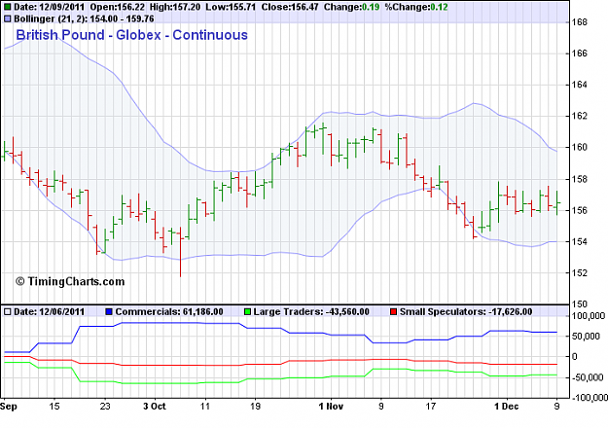Screen dimensions: 608x428
Task: Click the Bollinger legend color square
Action: (7, 18)
